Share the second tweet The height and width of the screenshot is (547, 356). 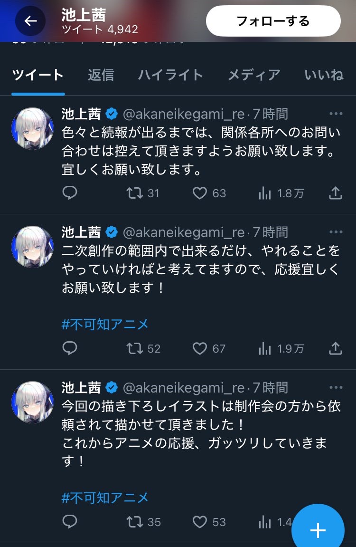[x=335, y=348]
